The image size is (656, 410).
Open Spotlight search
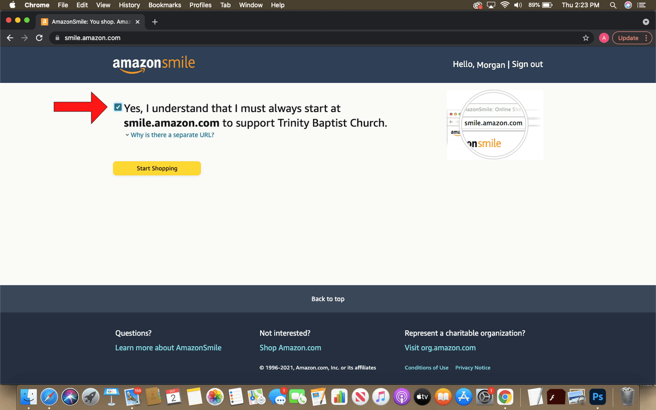(x=613, y=5)
